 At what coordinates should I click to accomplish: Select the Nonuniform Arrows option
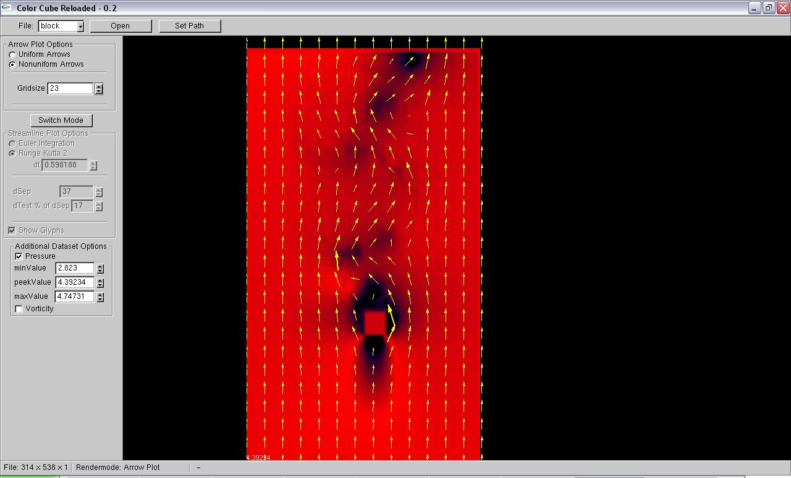coord(12,64)
